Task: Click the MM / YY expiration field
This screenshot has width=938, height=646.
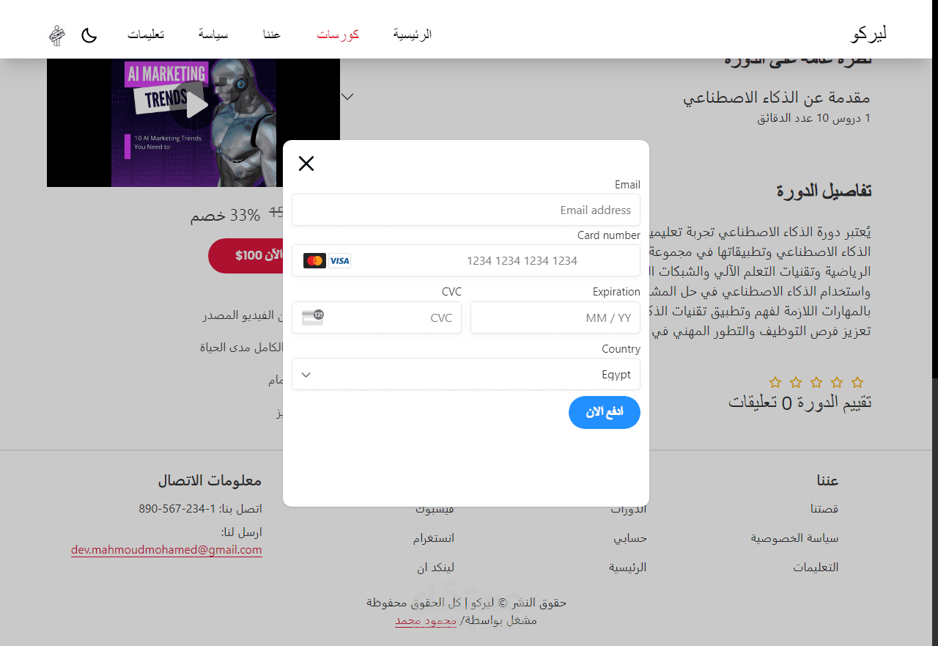Action: 555,318
